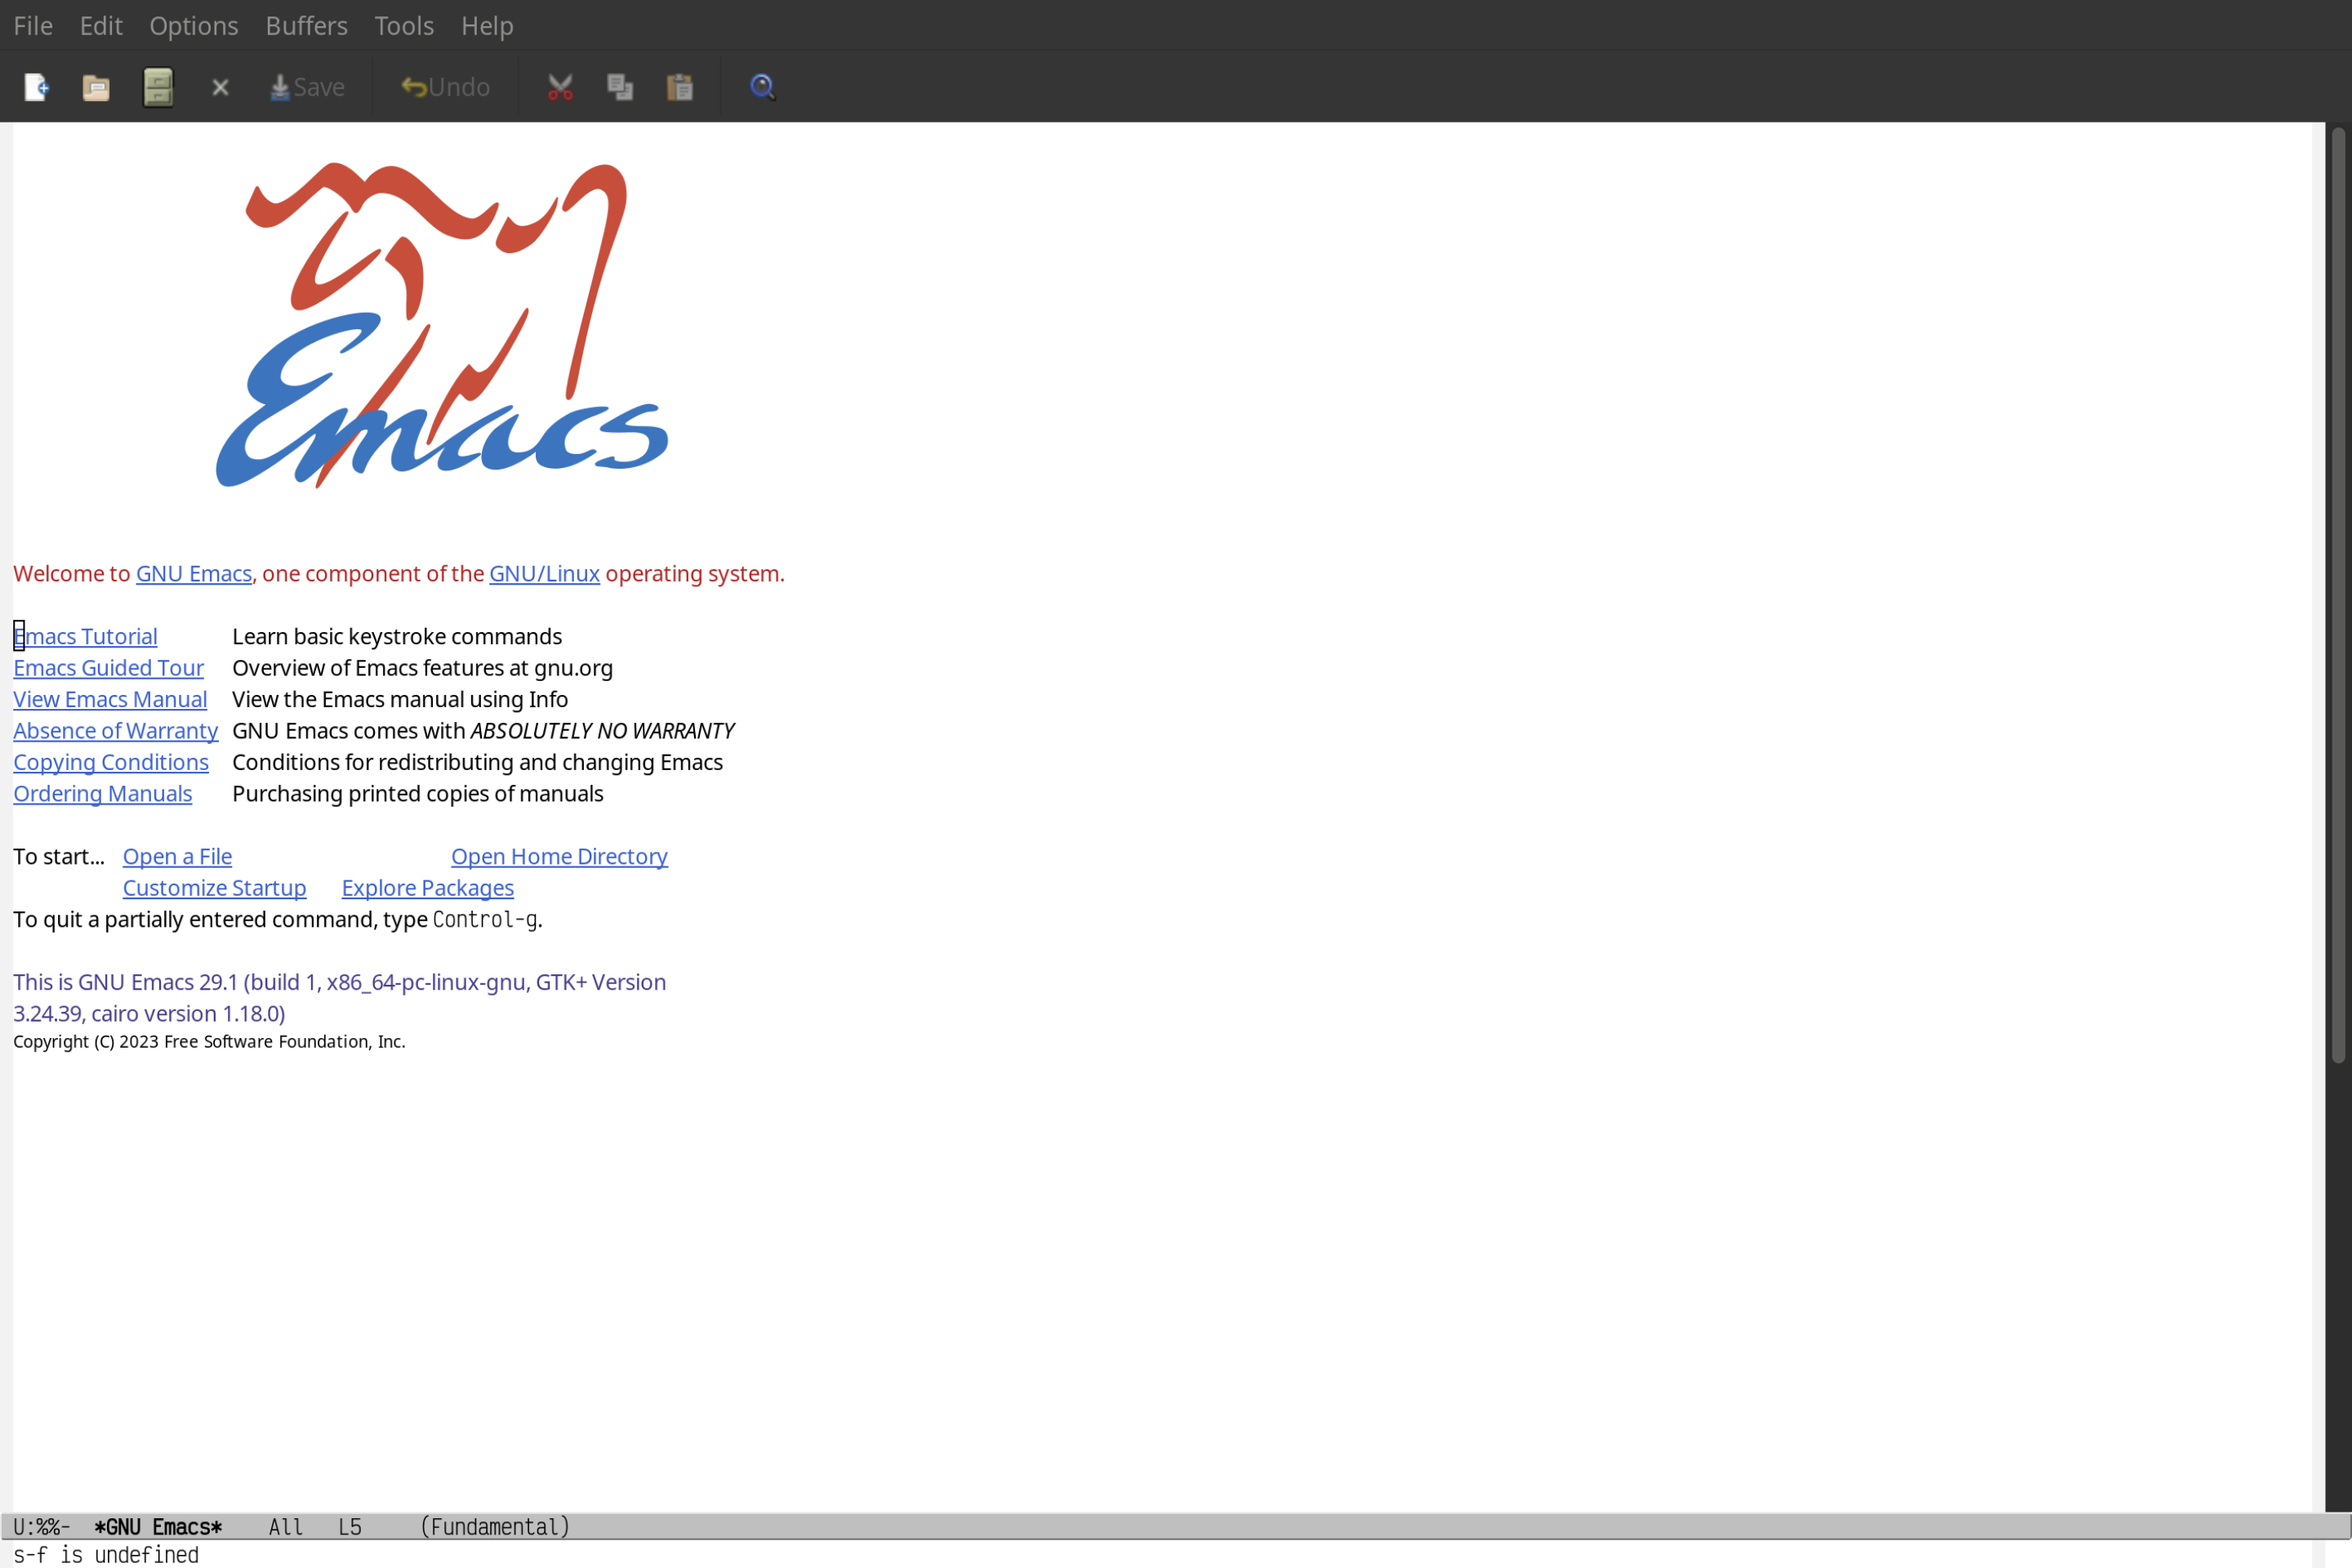Select View Emacs Manual item

click(x=109, y=698)
